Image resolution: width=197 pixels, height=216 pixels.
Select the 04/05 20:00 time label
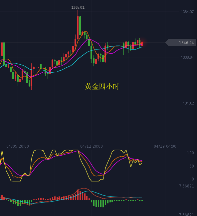18,146
